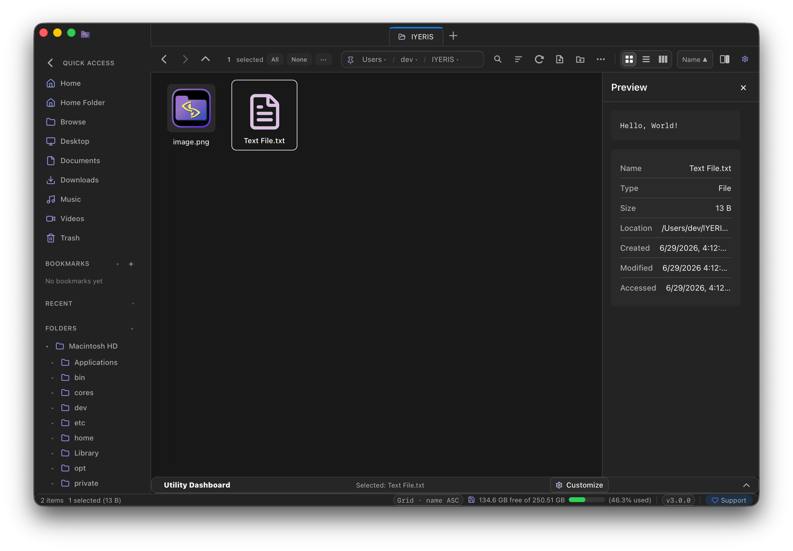This screenshot has width=793, height=551.
Task: Switch to list view mode
Action: tap(646, 60)
